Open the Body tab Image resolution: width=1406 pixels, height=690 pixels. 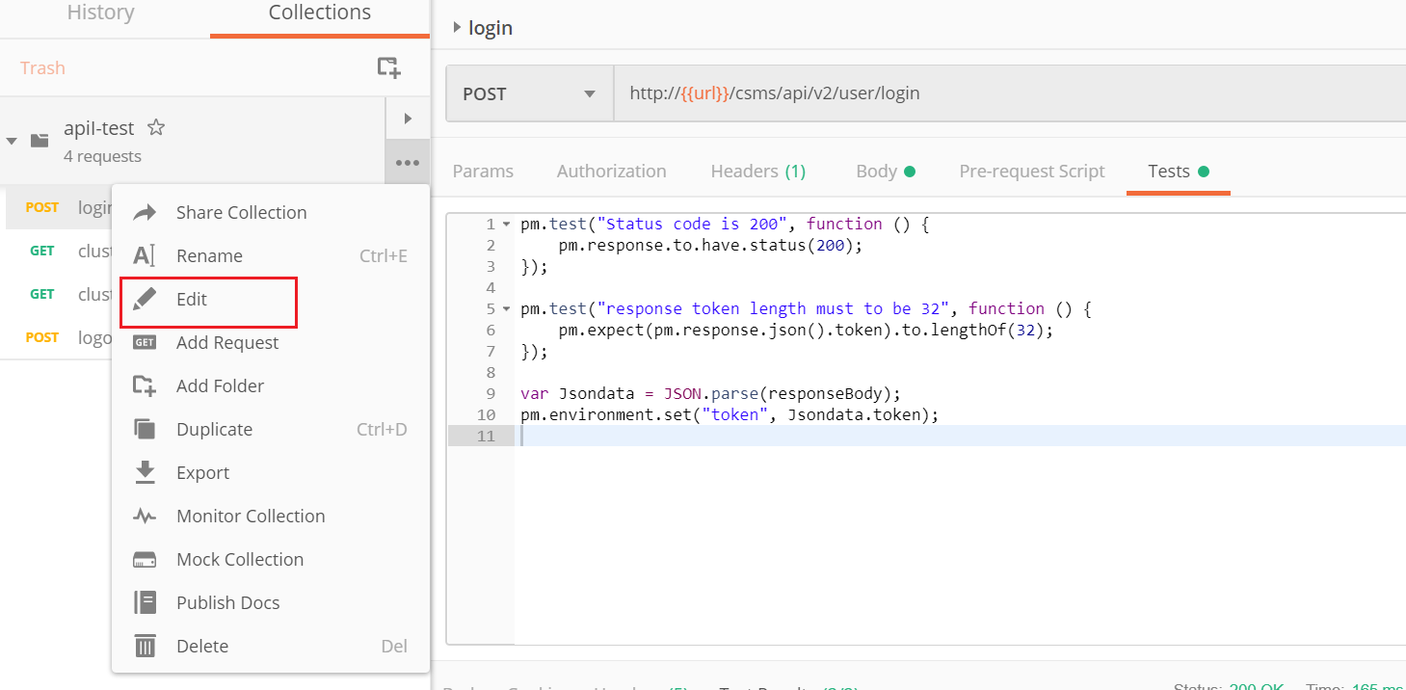click(886, 172)
